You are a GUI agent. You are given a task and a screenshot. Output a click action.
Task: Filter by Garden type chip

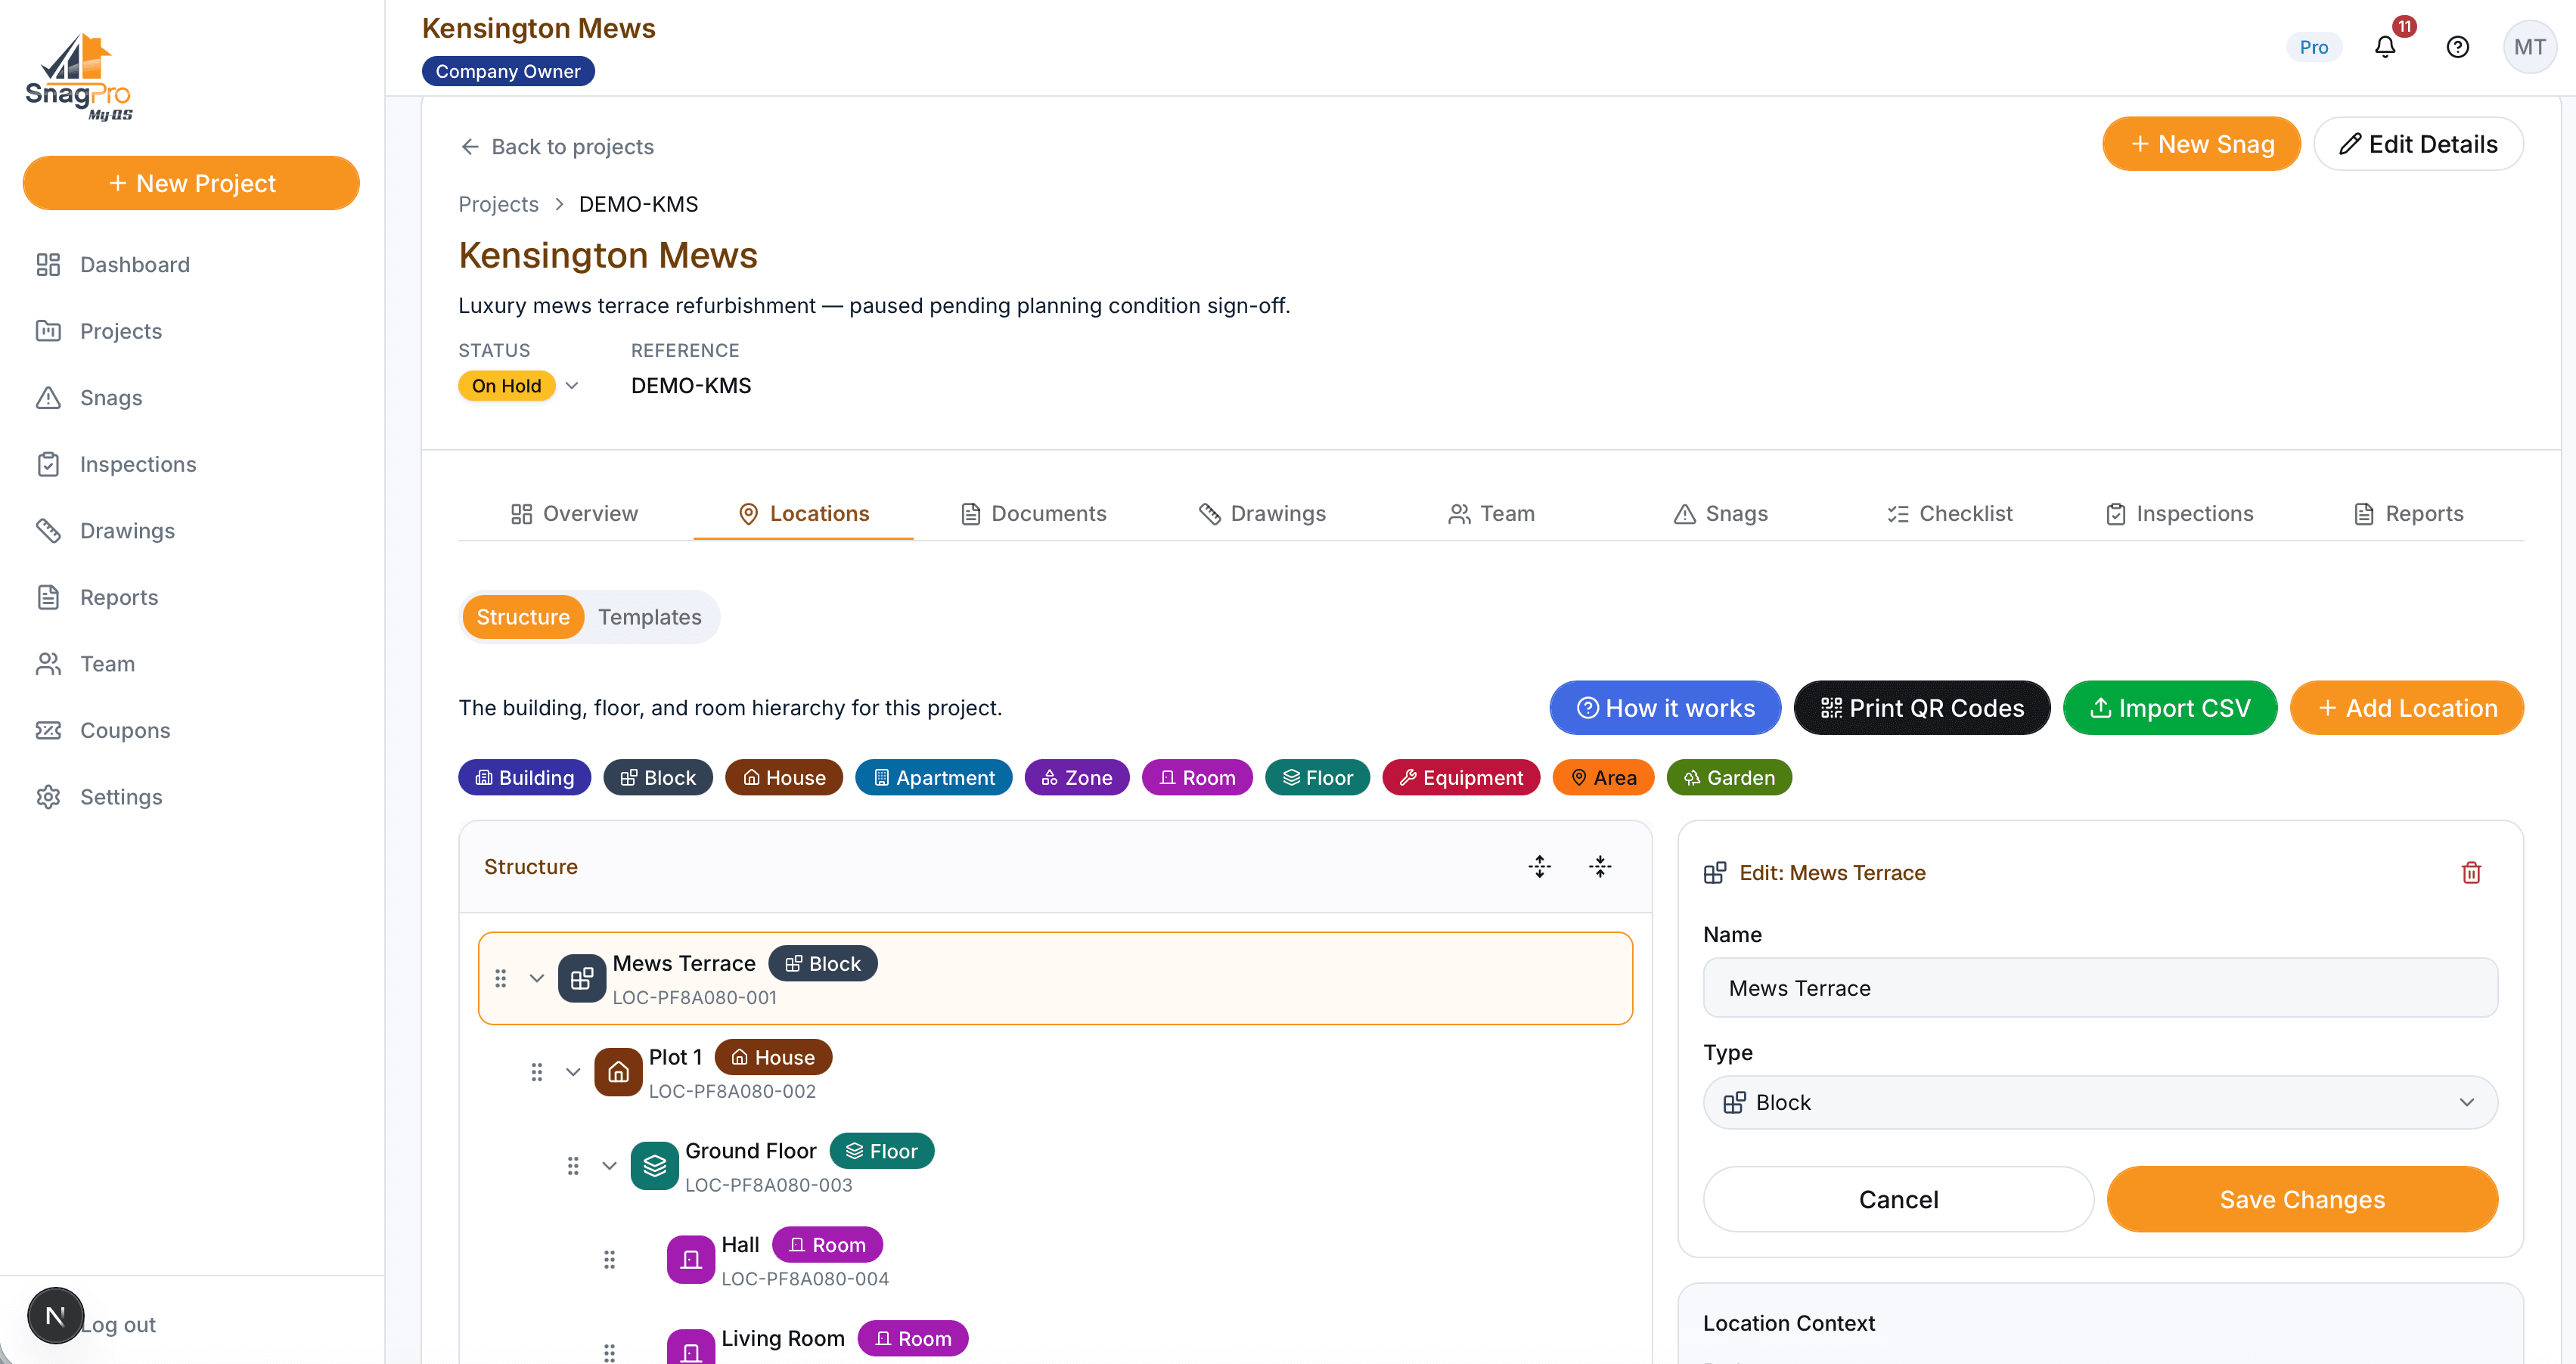click(1728, 777)
